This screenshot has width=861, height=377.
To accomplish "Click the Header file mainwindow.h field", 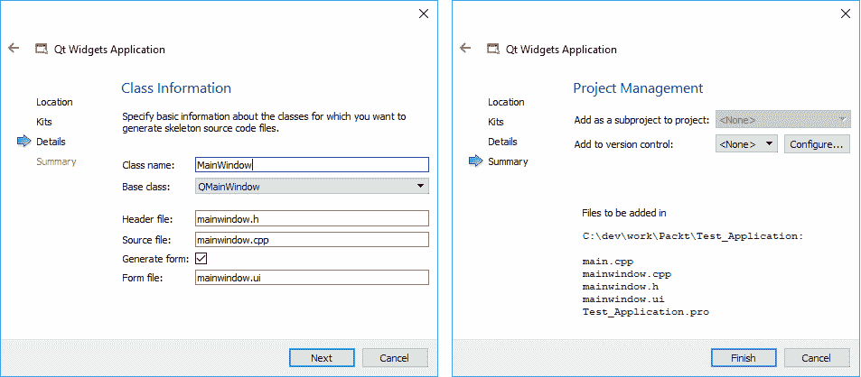I will click(x=312, y=219).
